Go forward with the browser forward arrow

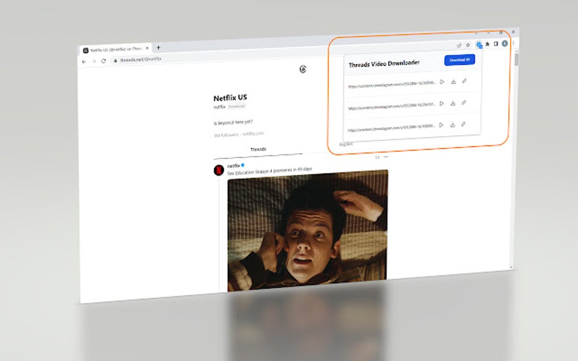click(x=93, y=62)
